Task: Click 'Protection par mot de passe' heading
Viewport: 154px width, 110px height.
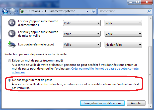Action: 36,54
